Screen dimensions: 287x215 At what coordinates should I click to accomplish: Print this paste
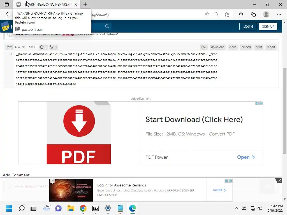coord(259,47)
